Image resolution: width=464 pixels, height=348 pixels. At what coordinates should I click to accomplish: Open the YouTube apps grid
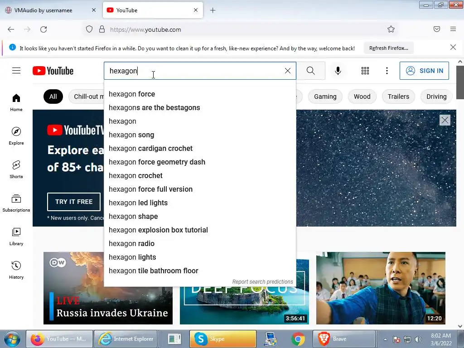365,71
